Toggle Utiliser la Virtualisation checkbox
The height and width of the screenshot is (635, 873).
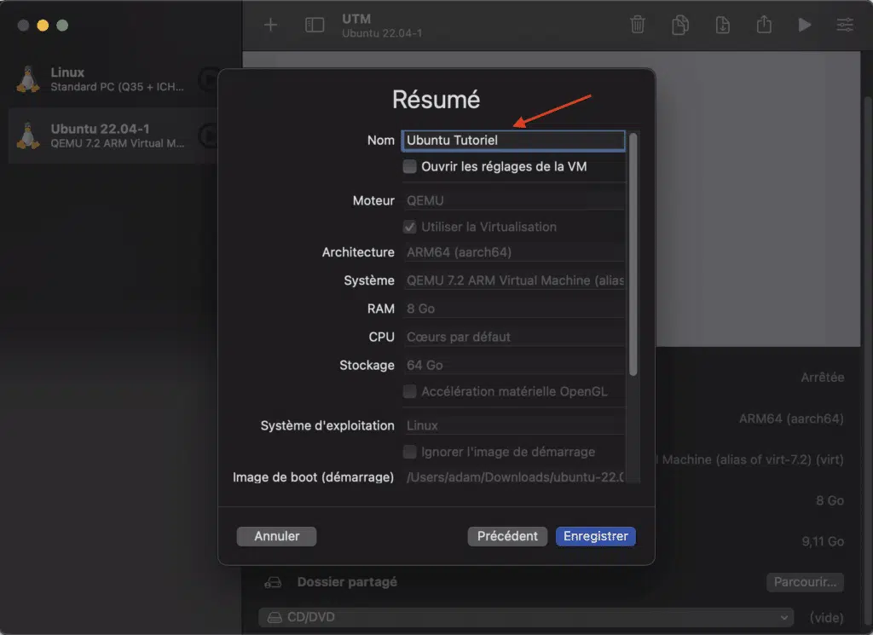coord(410,227)
